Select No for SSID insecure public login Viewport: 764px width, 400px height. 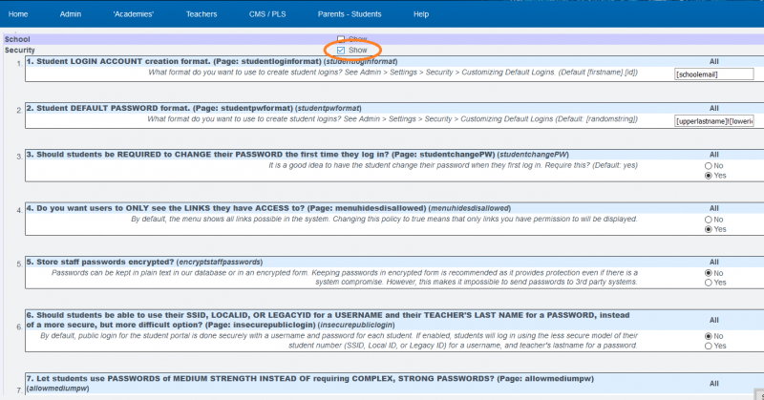click(708, 336)
